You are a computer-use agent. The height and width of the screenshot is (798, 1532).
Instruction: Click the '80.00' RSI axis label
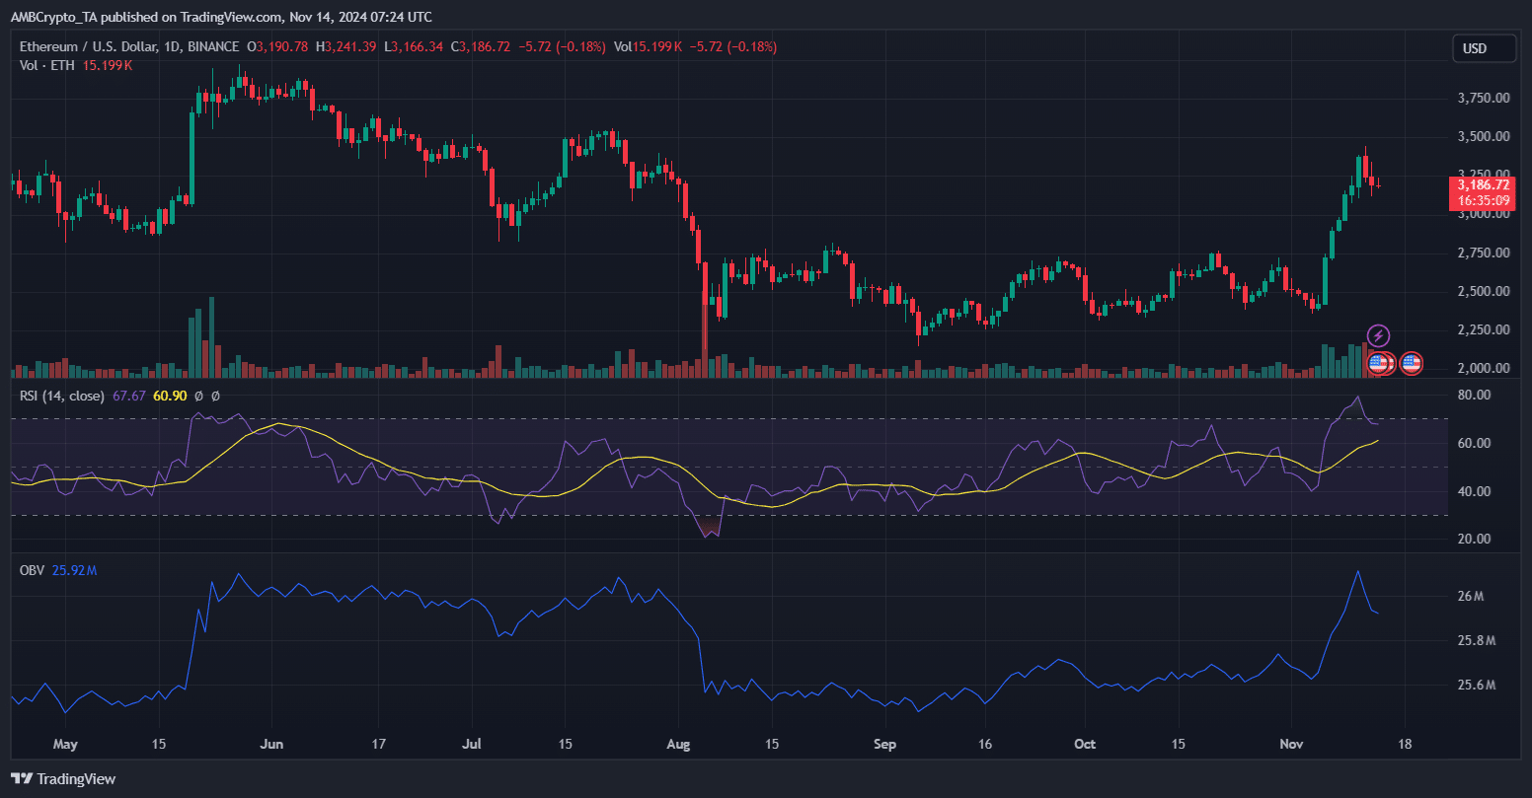(1474, 395)
